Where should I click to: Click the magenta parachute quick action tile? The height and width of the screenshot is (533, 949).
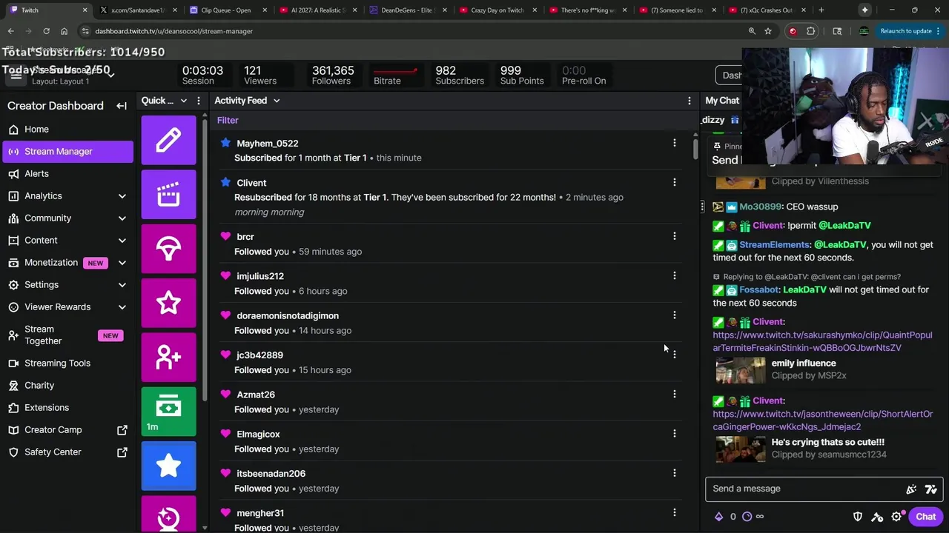coord(169,249)
